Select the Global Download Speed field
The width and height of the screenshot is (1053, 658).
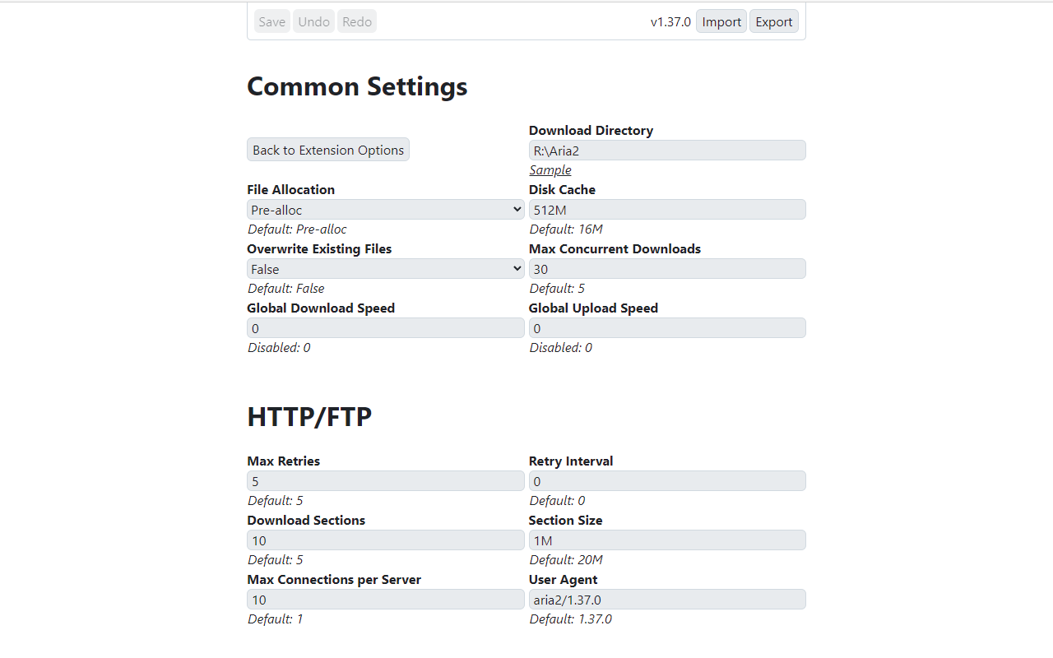(x=386, y=328)
